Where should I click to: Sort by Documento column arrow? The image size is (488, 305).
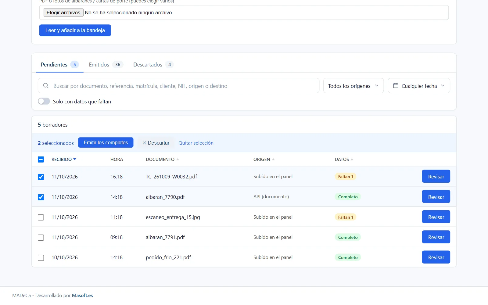pyautogui.click(x=178, y=159)
